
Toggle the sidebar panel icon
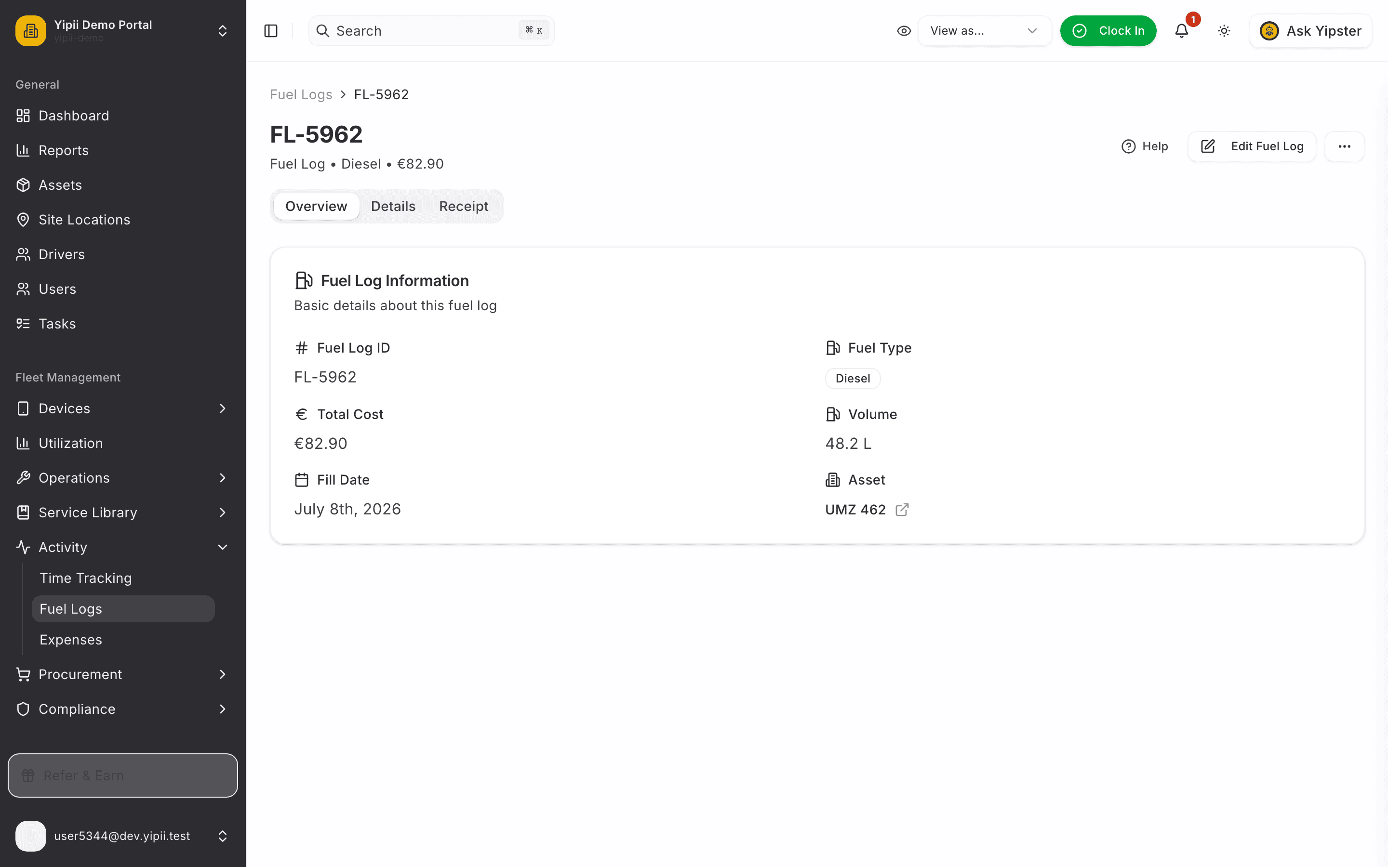[x=271, y=31]
